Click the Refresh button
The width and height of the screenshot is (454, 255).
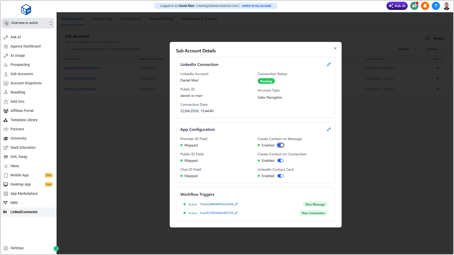[x=435, y=39]
